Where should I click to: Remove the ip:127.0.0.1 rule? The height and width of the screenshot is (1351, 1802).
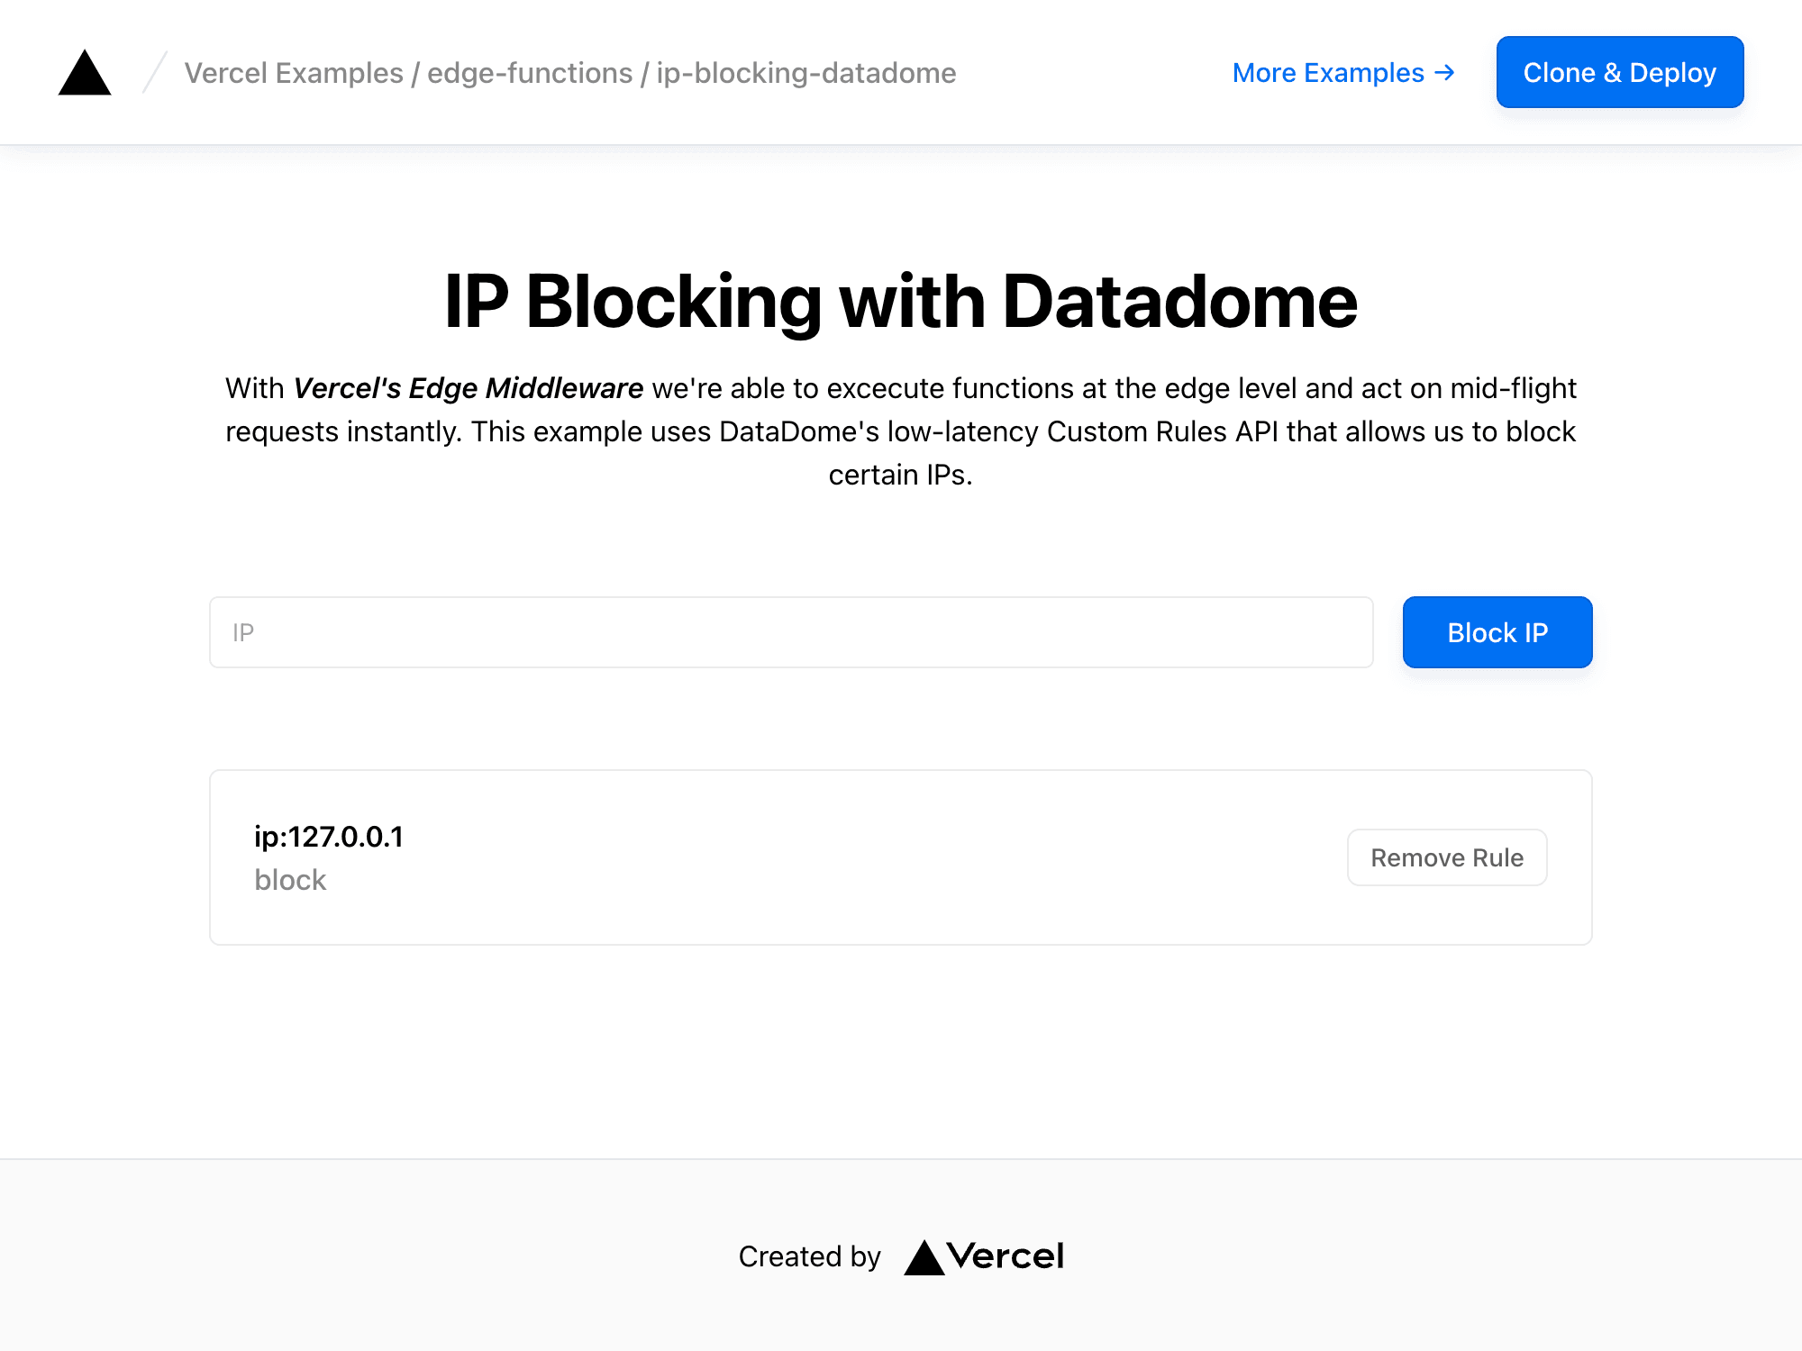coord(1446,857)
